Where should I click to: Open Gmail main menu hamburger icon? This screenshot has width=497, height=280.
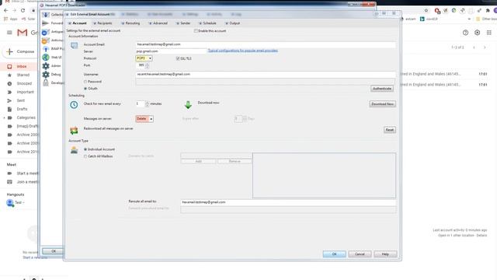click(x=9, y=33)
